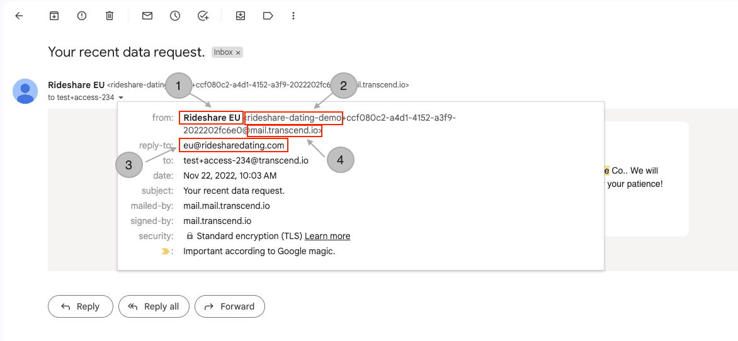Click the mailed-by value mail.mail.transcend.io
The width and height of the screenshot is (738, 341).
227,206
